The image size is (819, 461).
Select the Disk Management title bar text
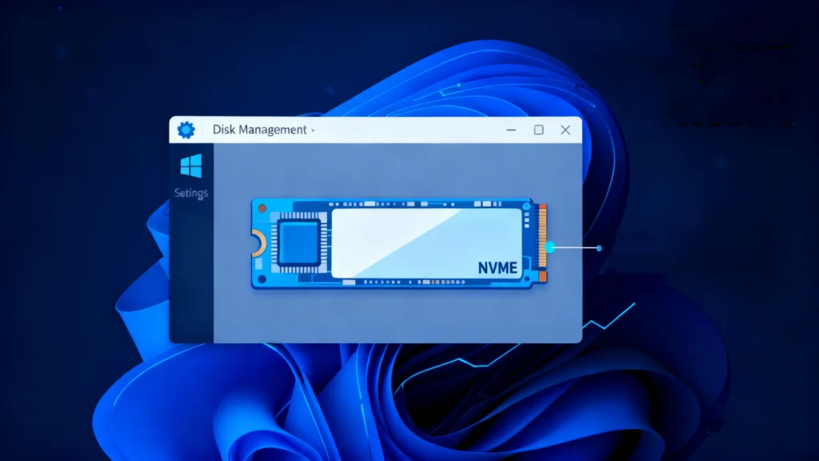tap(260, 129)
